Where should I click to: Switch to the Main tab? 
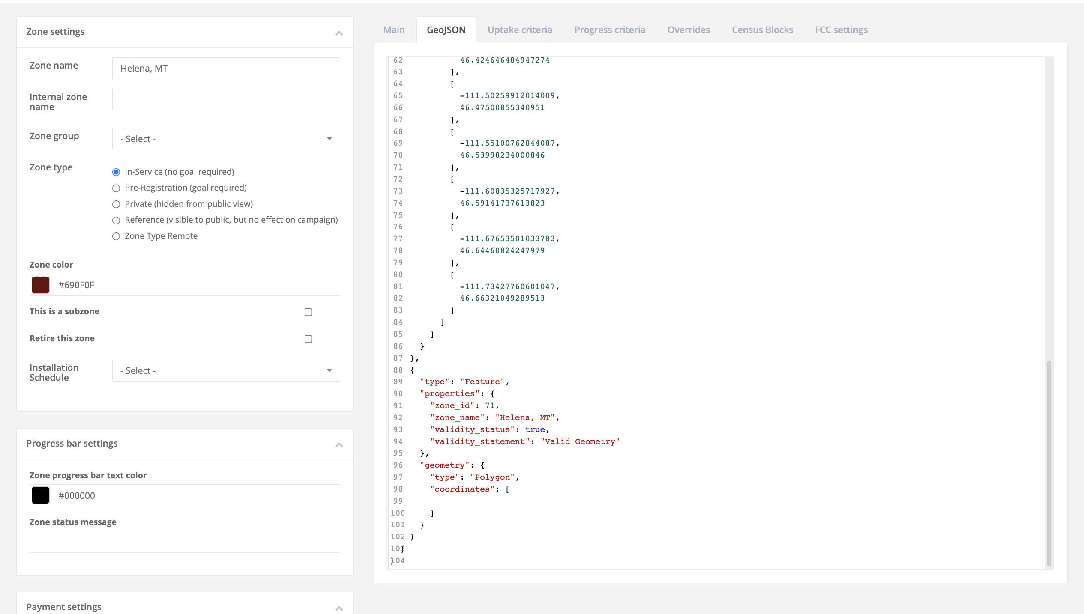pyautogui.click(x=394, y=30)
